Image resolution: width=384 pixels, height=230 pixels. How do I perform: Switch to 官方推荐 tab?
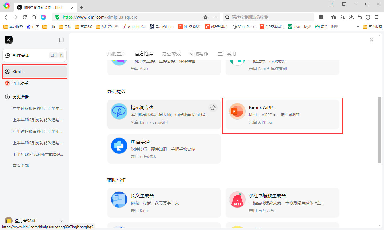tap(144, 54)
